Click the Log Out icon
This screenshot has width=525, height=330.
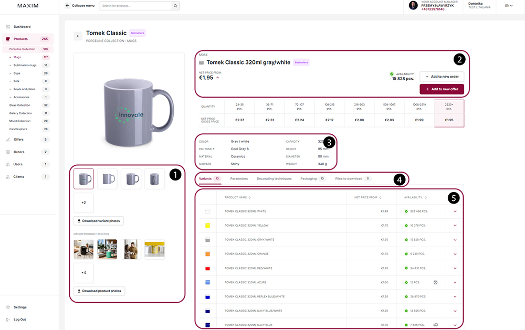[x=8, y=320]
